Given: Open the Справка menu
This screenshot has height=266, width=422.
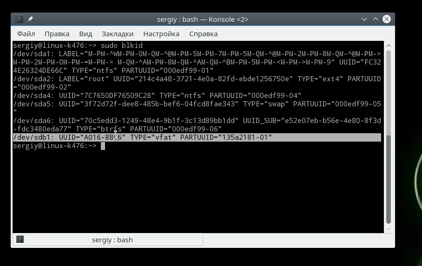Looking at the screenshot, I should [x=204, y=34].
